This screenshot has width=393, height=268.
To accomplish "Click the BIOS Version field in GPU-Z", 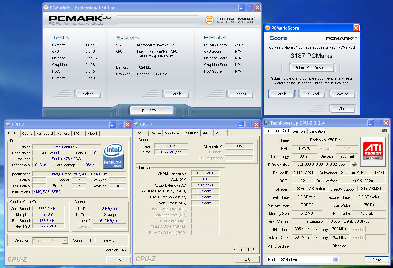I will [x=321, y=164].
